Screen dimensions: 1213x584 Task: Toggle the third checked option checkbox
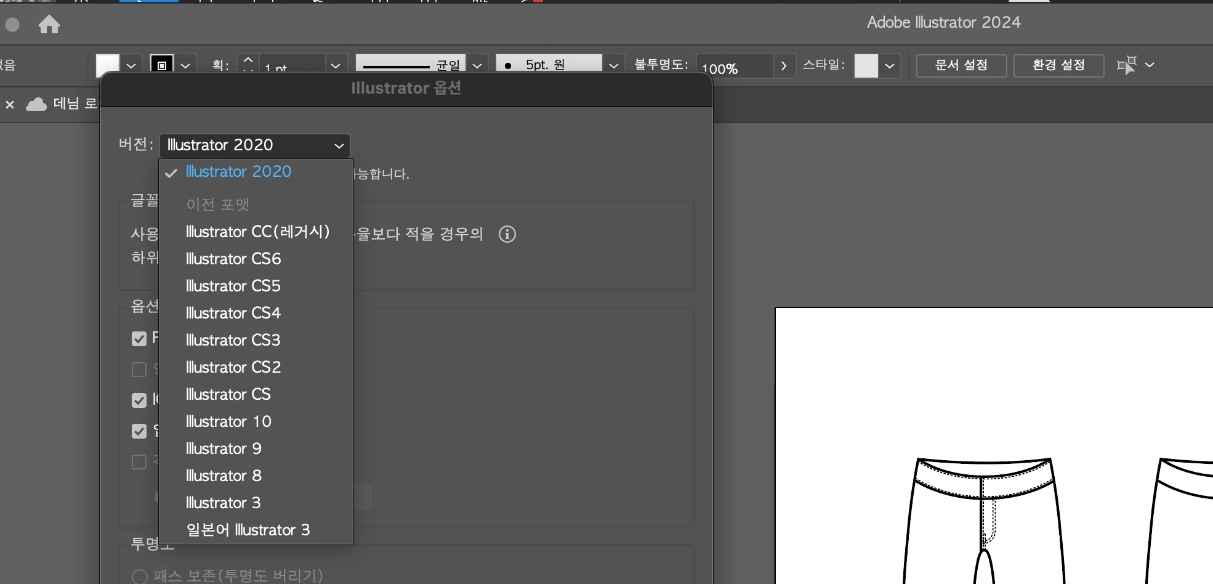click(x=139, y=400)
